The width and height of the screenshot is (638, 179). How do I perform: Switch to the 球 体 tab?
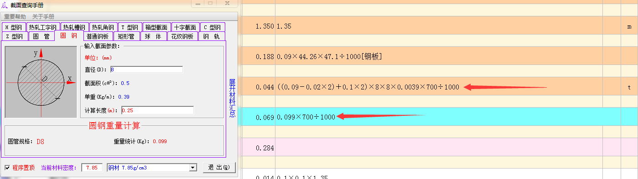[x=153, y=36]
